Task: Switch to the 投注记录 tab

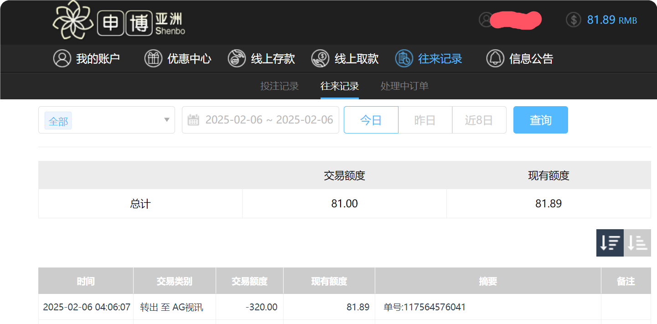Action: pyautogui.click(x=279, y=86)
